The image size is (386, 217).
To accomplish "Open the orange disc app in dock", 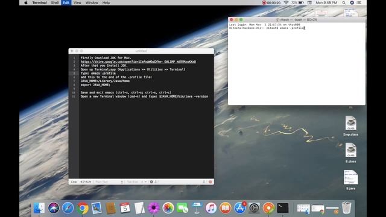I will pyautogui.click(x=268, y=208).
